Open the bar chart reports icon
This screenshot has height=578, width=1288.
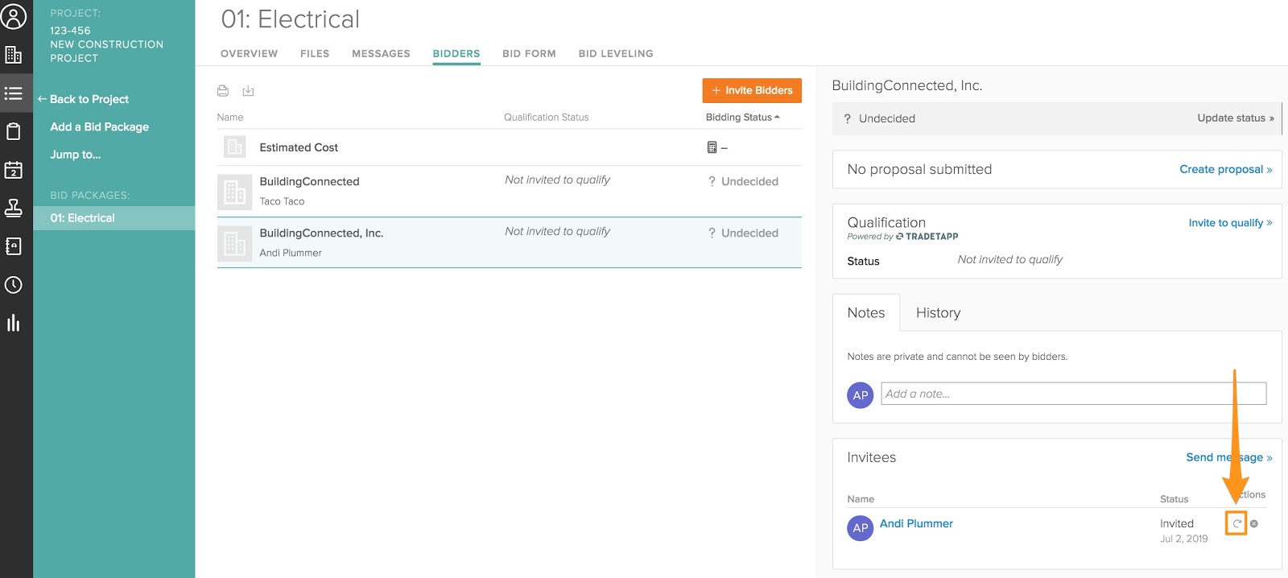pos(14,323)
